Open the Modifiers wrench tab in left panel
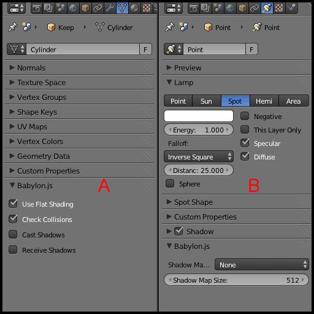 tap(110, 8)
